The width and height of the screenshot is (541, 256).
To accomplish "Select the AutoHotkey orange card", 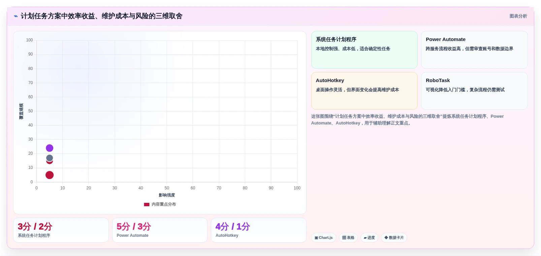I will pyautogui.click(x=364, y=91).
